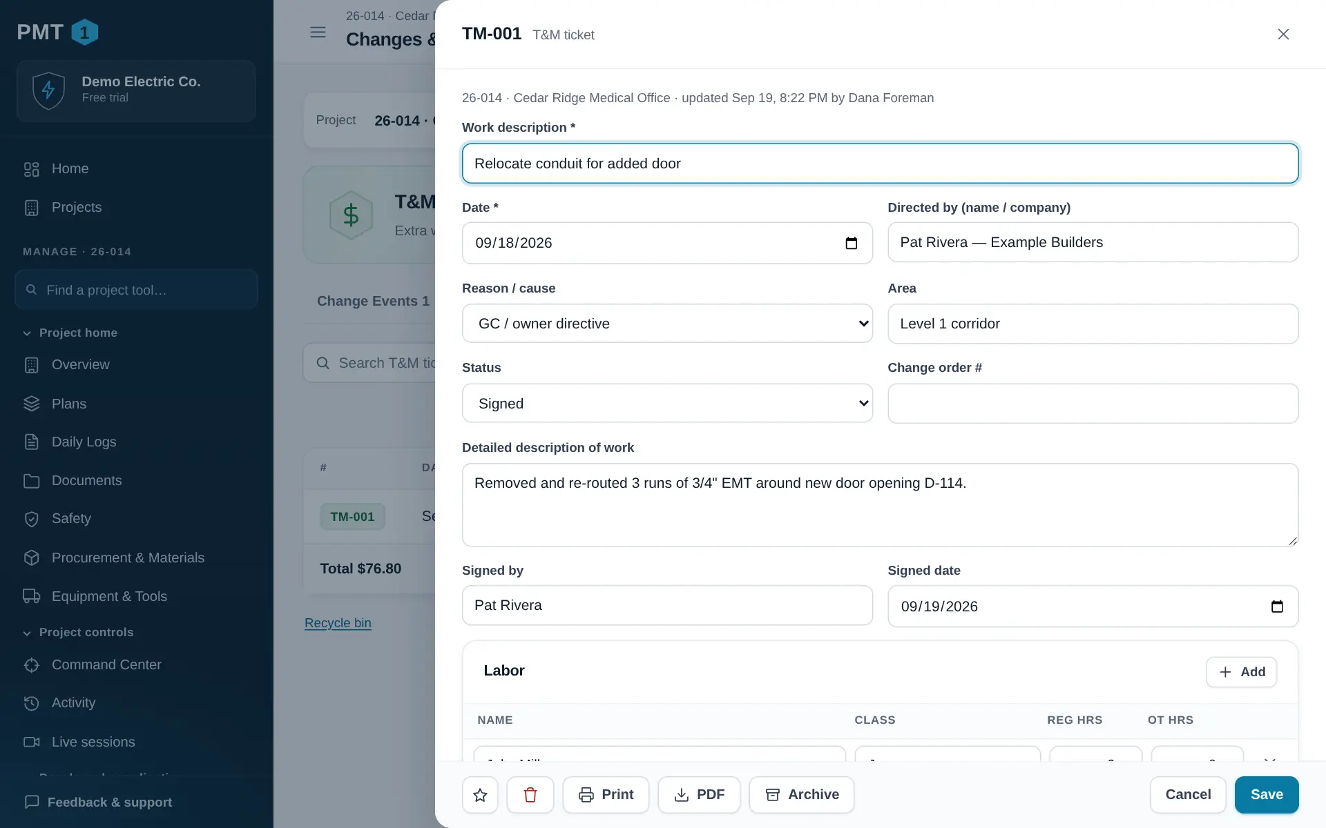1326x828 pixels.
Task: Click the Safety shield icon
Action: pyautogui.click(x=32, y=519)
